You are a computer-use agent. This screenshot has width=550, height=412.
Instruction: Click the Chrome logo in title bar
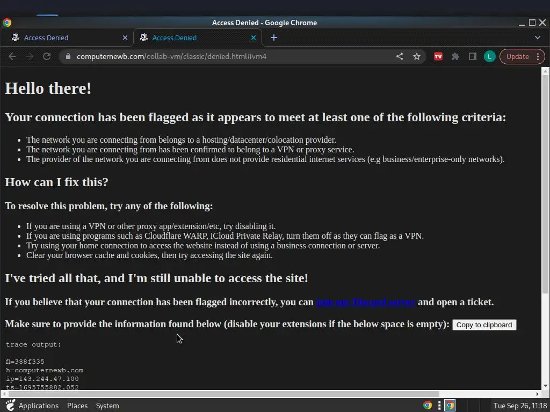click(7, 23)
